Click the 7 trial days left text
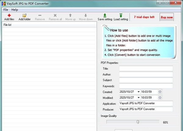This screenshot has width=183, height=131. (x=144, y=17)
